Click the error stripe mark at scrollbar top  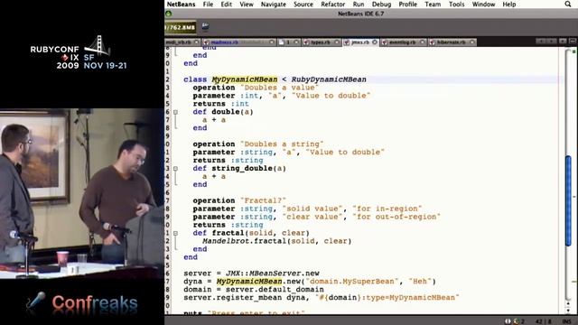pos(574,51)
